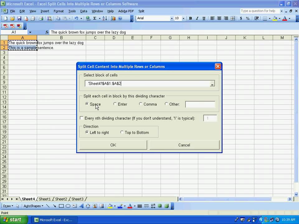Toggle italic formatting
This screenshot has width=299, height=224.
tap(197, 18)
